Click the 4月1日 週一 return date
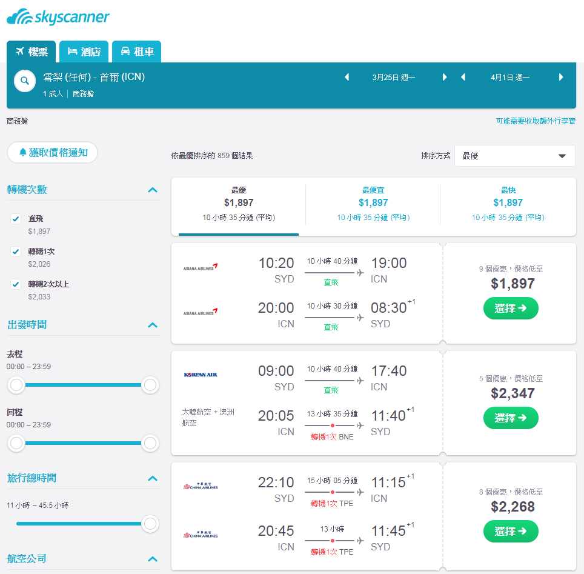Screen dimensions: 584x574 point(510,77)
